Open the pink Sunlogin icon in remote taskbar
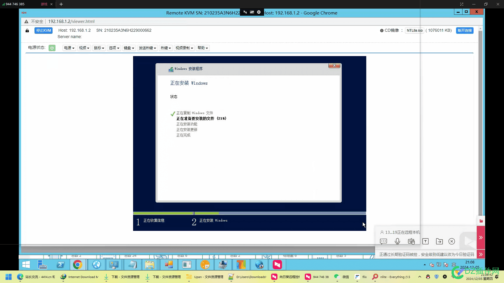This screenshot has width=504, height=283. [277, 265]
